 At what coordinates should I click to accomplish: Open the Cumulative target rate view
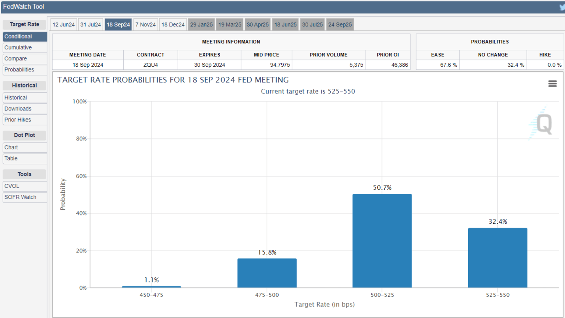[x=18, y=47]
